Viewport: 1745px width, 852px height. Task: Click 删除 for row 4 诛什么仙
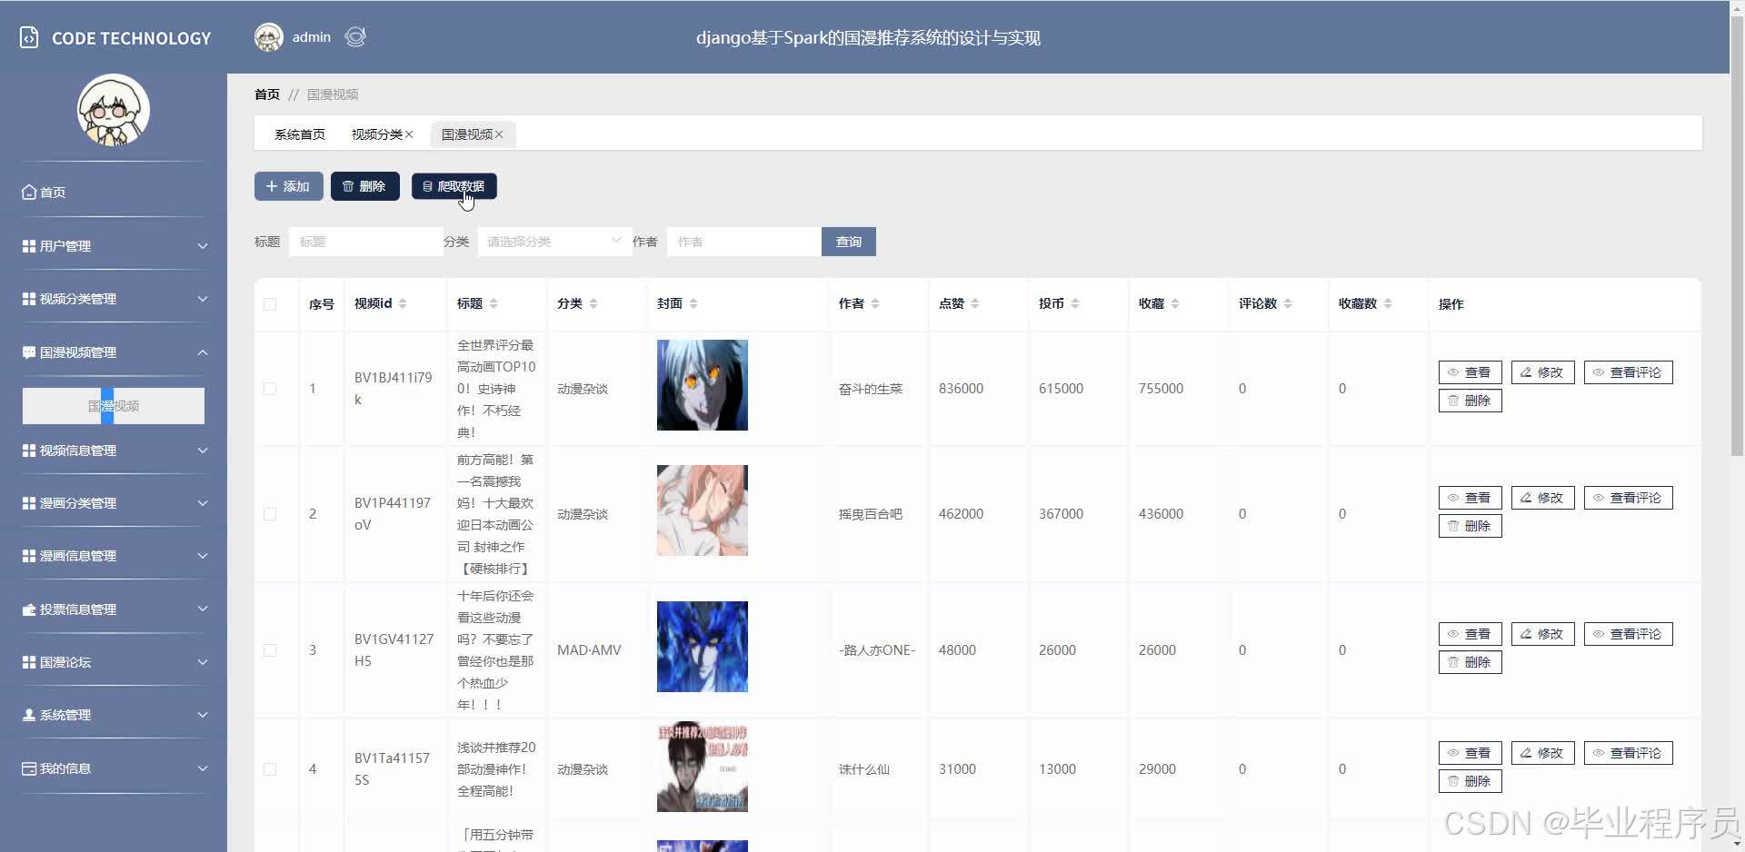click(1470, 781)
